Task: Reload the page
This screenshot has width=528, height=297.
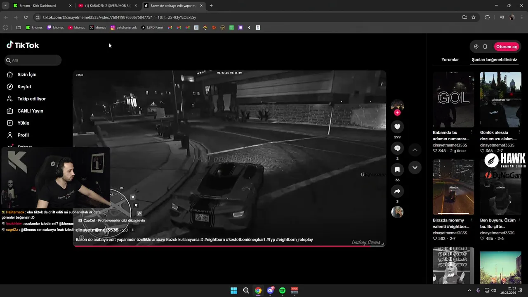Action: click(x=26, y=17)
